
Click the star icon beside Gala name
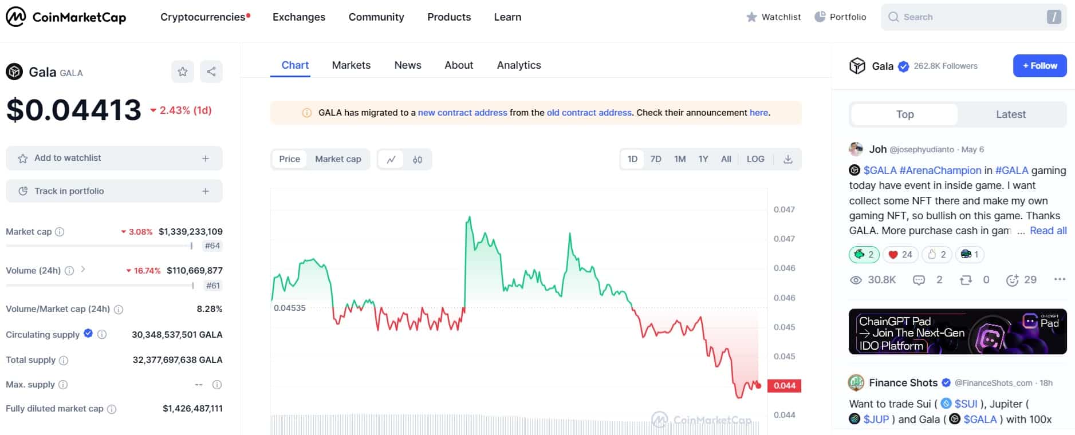pyautogui.click(x=183, y=72)
